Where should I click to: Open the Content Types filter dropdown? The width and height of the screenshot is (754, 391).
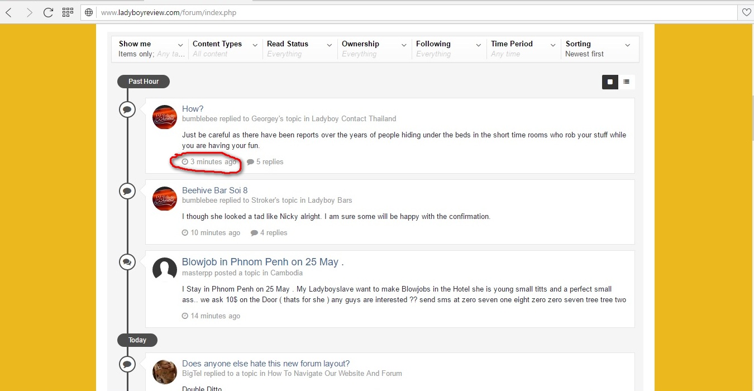(x=225, y=49)
